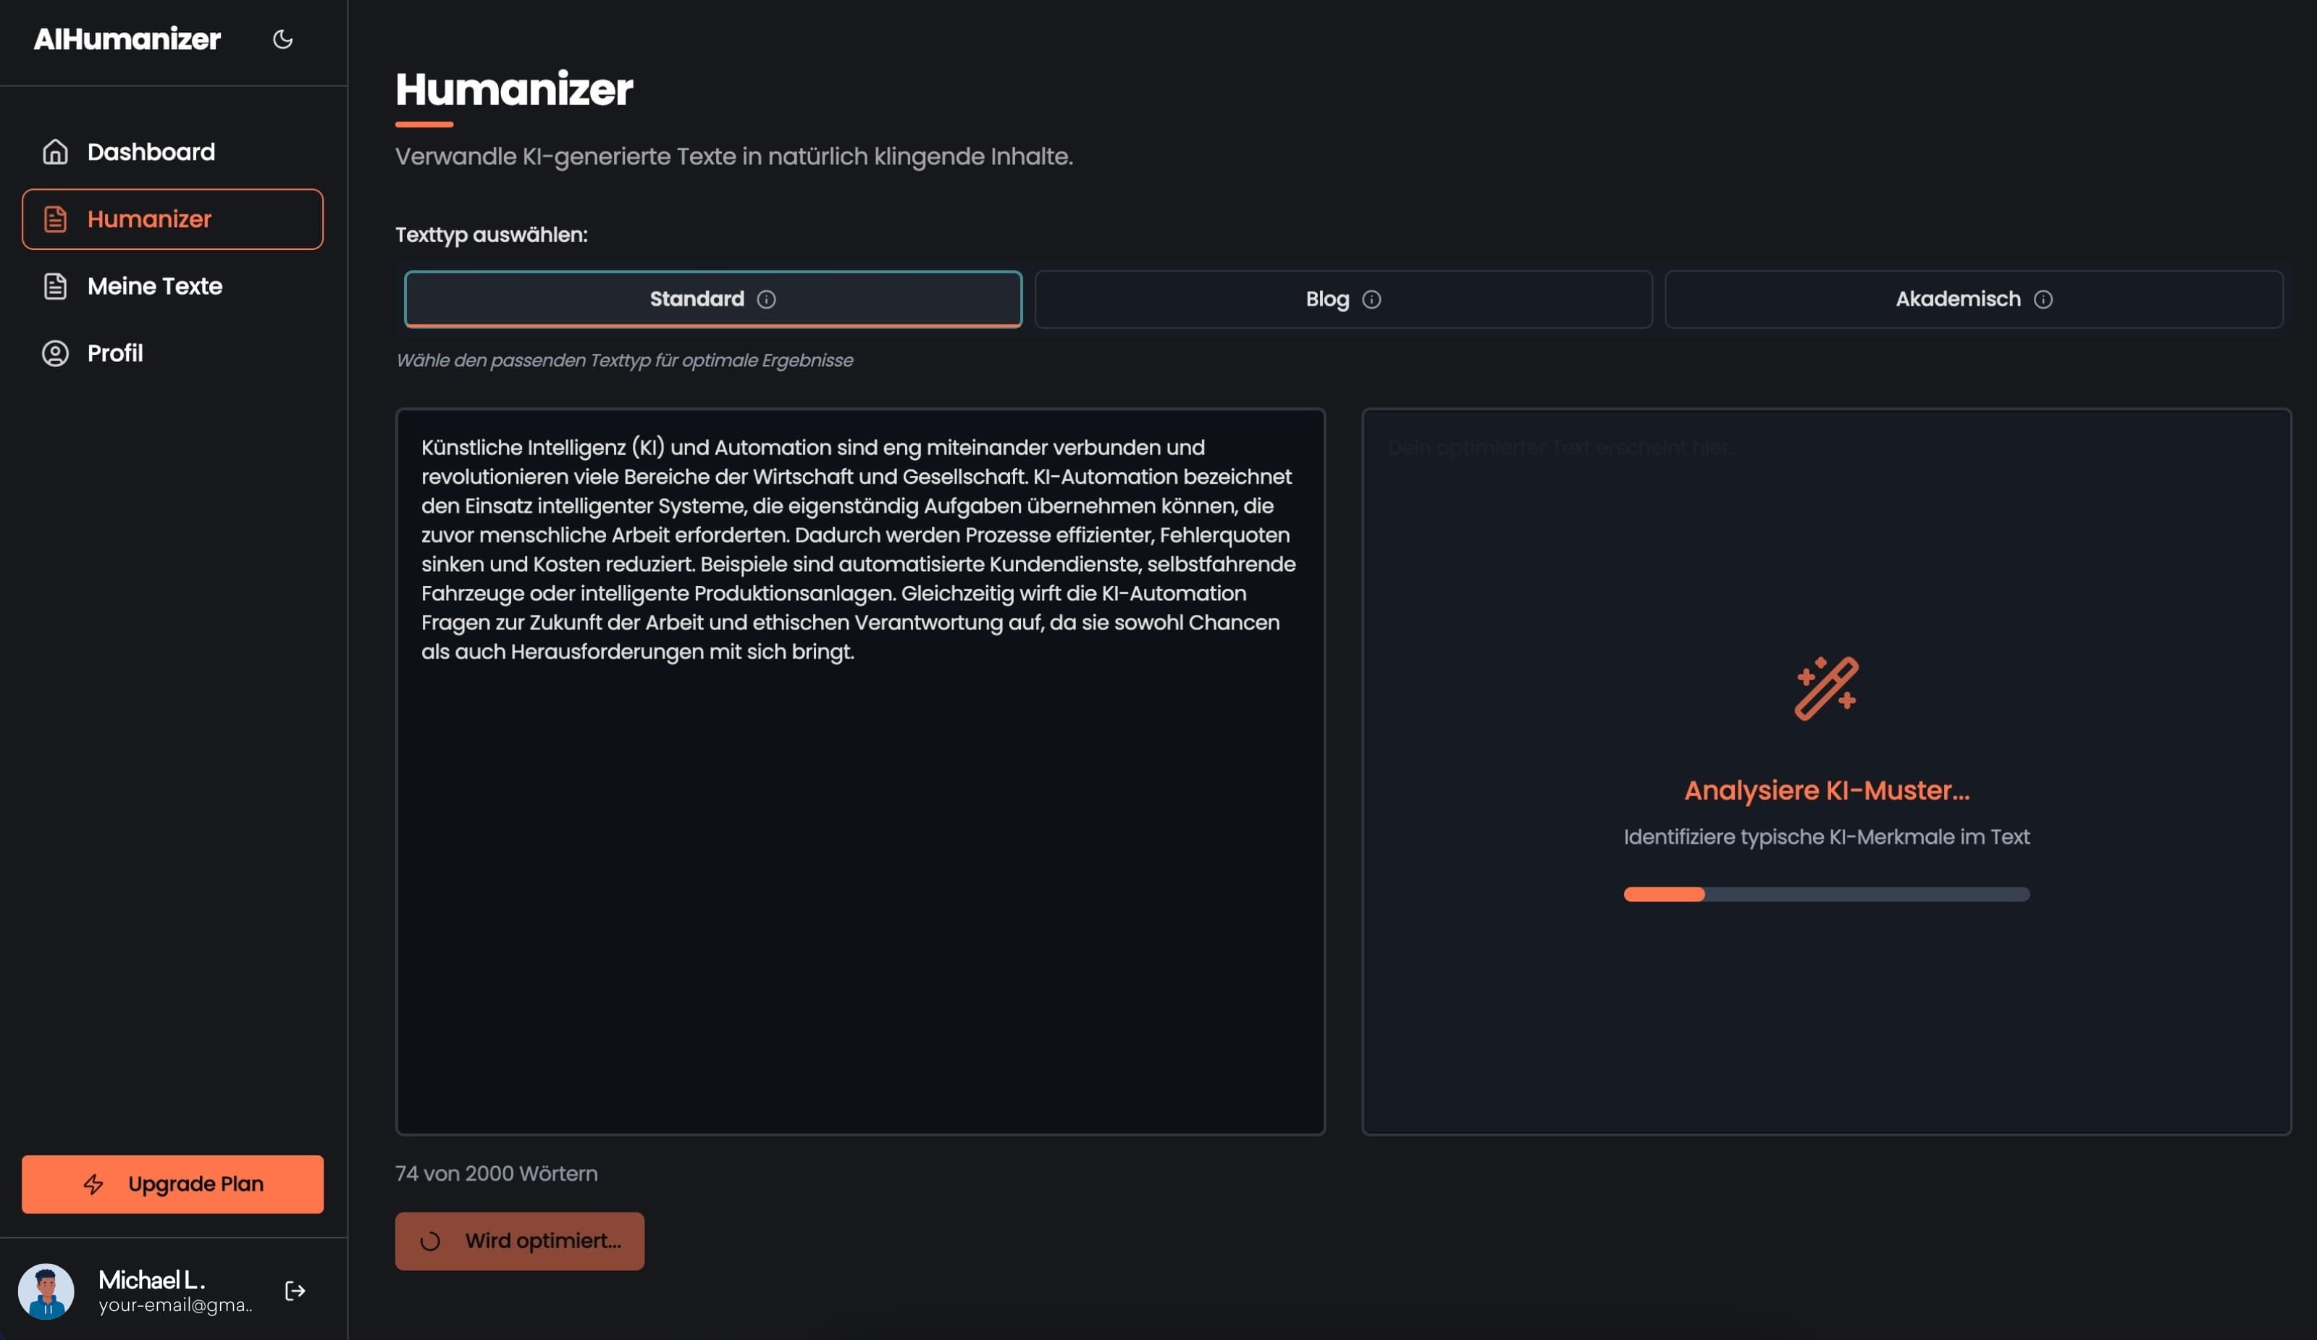Click the magic wand icon in output panel

(x=1826, y=688)
